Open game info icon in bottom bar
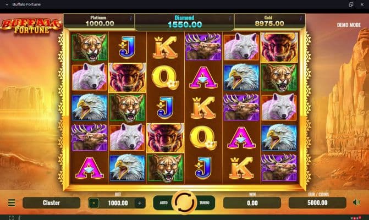The image size is (369, 220). [x=19, y=218]
